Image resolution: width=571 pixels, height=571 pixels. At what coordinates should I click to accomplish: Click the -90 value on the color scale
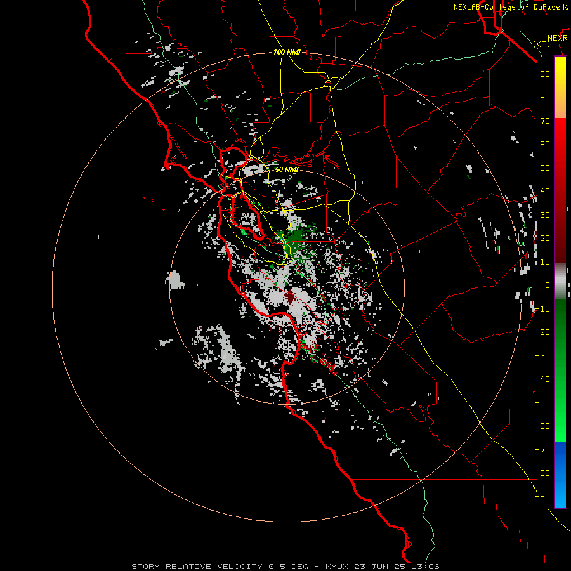542,497
